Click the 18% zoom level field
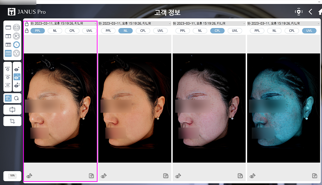 click(12, 176)
